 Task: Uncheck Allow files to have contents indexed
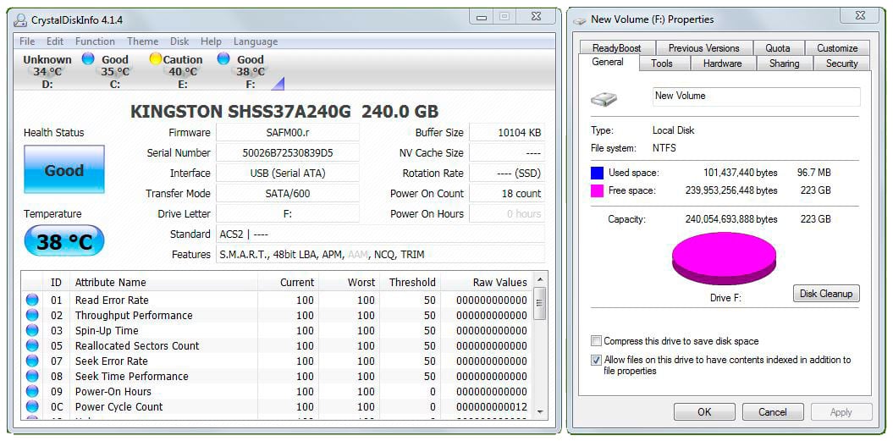tap(596, 360)
